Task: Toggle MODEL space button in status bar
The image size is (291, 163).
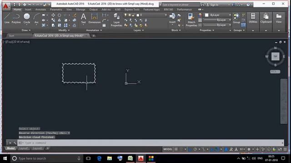Action: (x=168, y=149)
